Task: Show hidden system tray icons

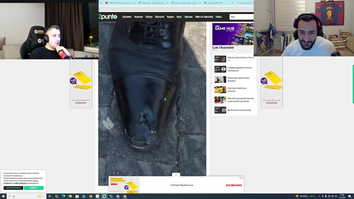Action: (x=319, y=196)
